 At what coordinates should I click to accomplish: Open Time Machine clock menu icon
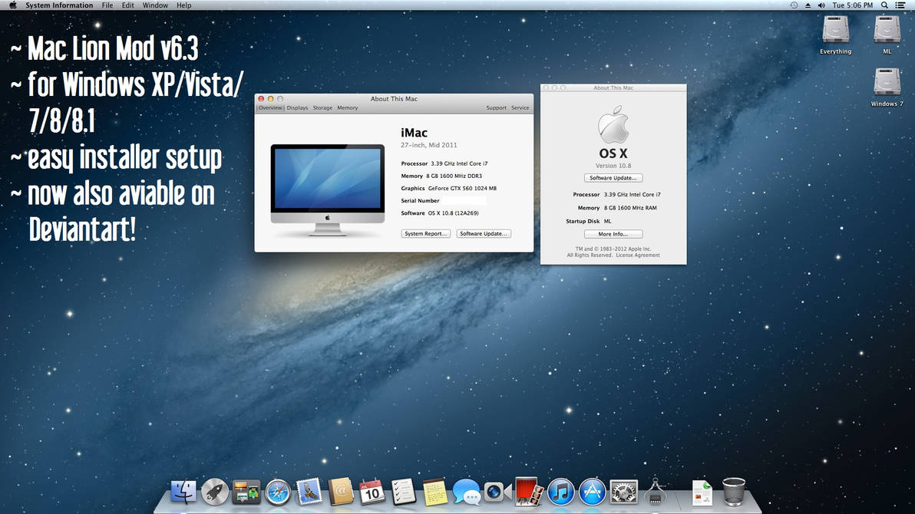coord(794,5)
